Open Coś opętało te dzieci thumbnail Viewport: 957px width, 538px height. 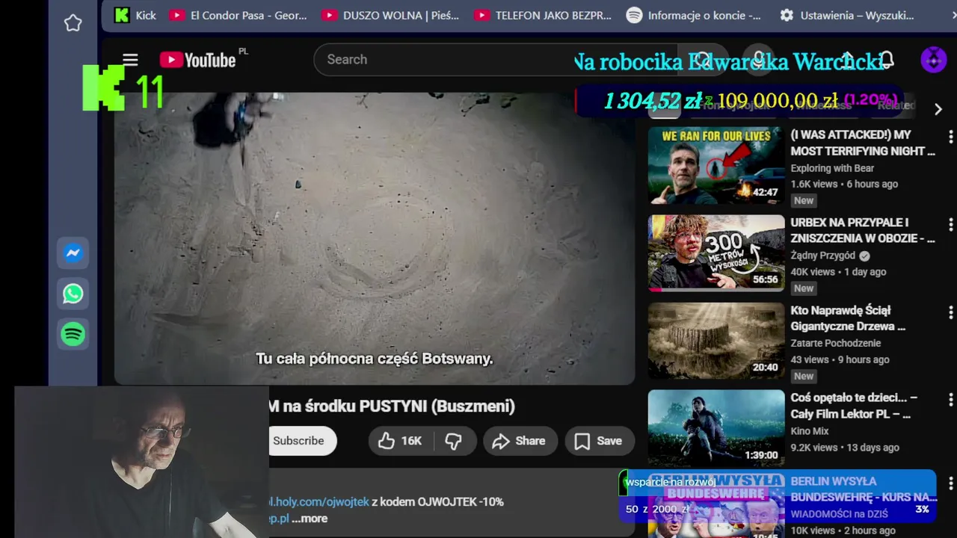pos(716,428)
